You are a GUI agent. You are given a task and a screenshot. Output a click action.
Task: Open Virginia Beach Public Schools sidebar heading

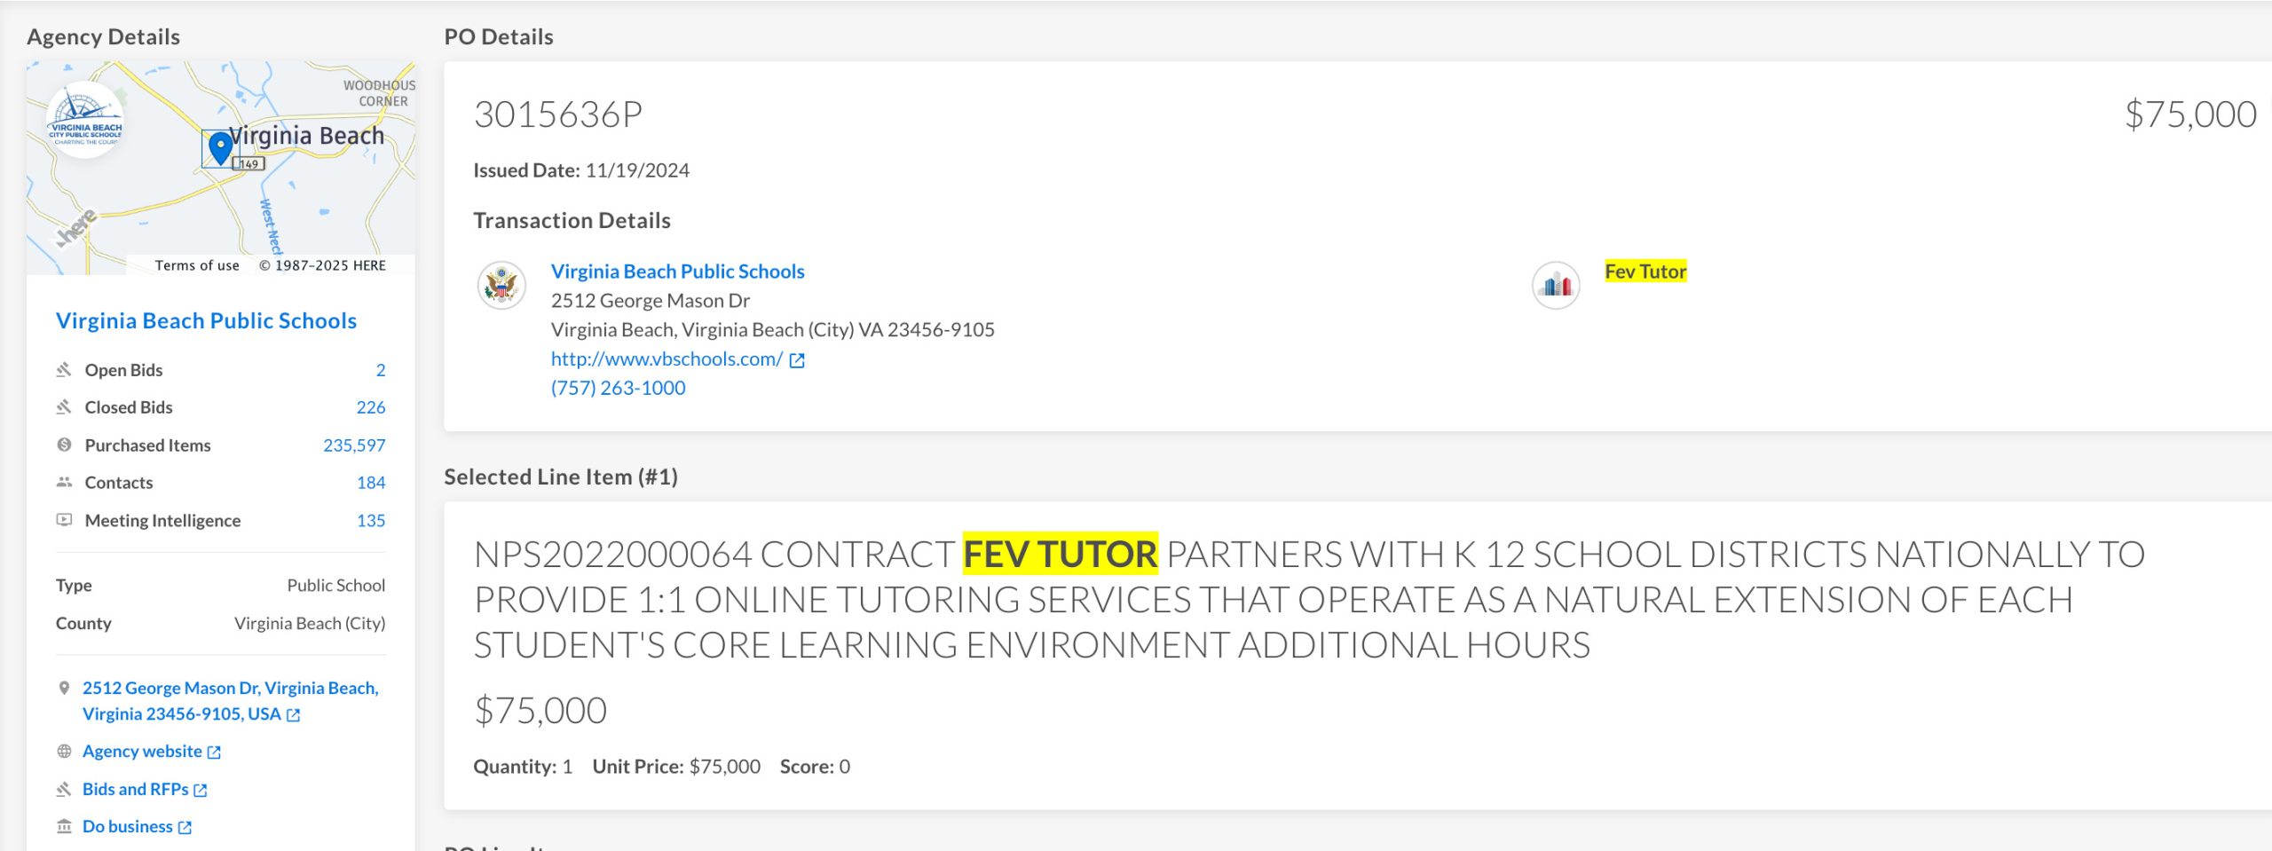206,320
